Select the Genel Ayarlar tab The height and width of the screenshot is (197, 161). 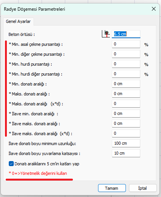pyautogui.click(x=18, y=21)
